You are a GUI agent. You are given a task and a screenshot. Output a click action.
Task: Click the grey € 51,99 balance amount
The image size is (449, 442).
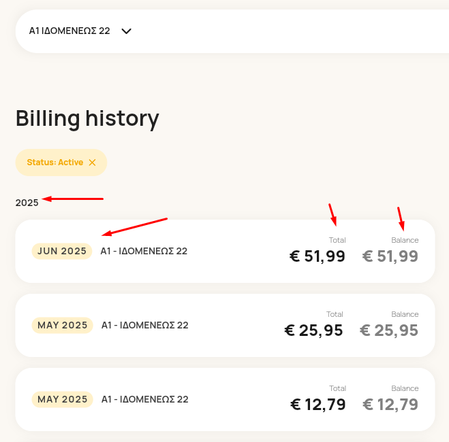pyautogui.click(x=390, y=256)
